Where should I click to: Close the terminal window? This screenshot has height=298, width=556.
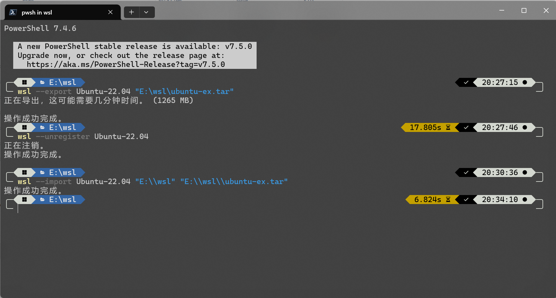point(546,11)
